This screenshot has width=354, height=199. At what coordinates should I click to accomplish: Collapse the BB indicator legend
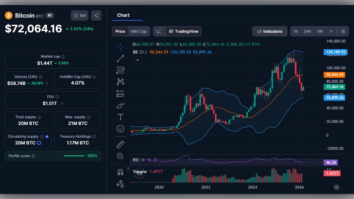137,60
